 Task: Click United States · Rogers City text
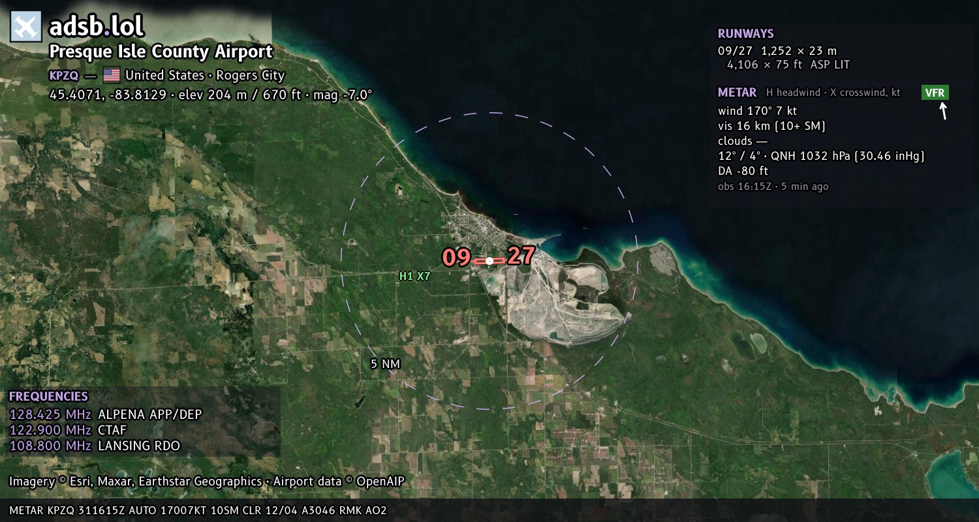pos(205,75)
